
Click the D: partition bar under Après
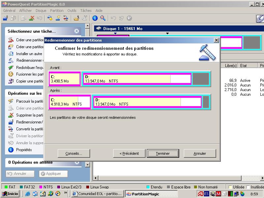pyautogui.click(x=148, y=102)
